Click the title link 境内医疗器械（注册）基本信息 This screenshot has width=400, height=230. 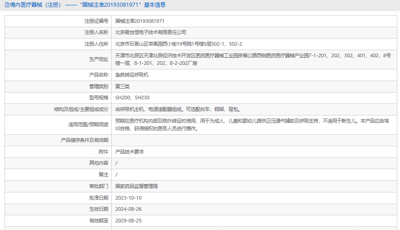point(88,5)
